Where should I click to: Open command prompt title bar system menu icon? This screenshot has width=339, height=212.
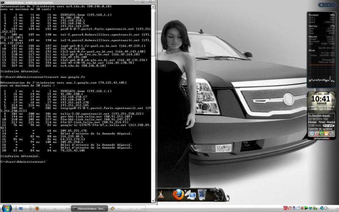2,2
